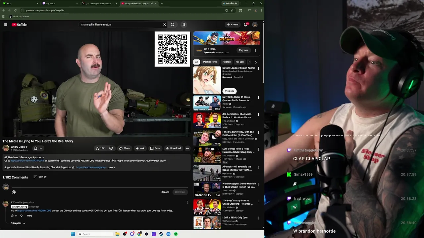Open the Sort by comments dropdown

(40, 177)
